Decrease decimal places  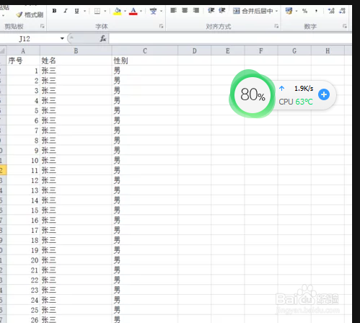tap(342, 11)
